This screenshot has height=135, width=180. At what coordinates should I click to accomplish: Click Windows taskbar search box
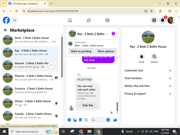(34, 131)
